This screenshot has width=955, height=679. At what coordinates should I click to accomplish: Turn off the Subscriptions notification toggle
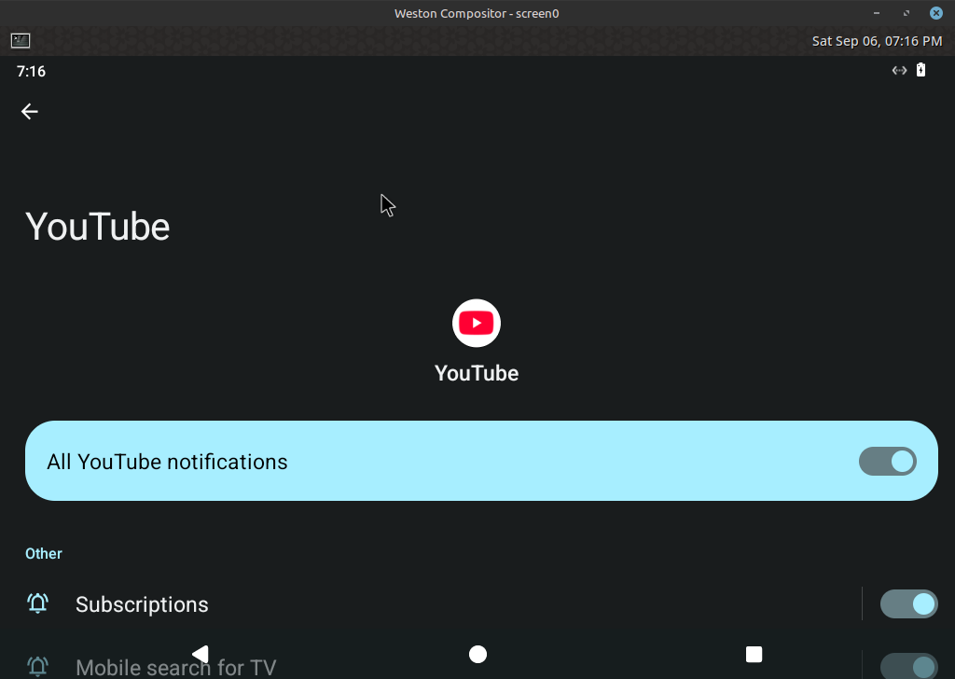908,604
